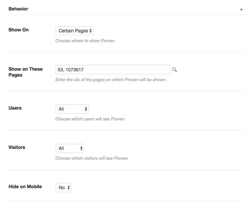252x216 pixels.
Task: Click 'Choose which visitors will see Proven.' hint
Action: click(x=92, y=158)
